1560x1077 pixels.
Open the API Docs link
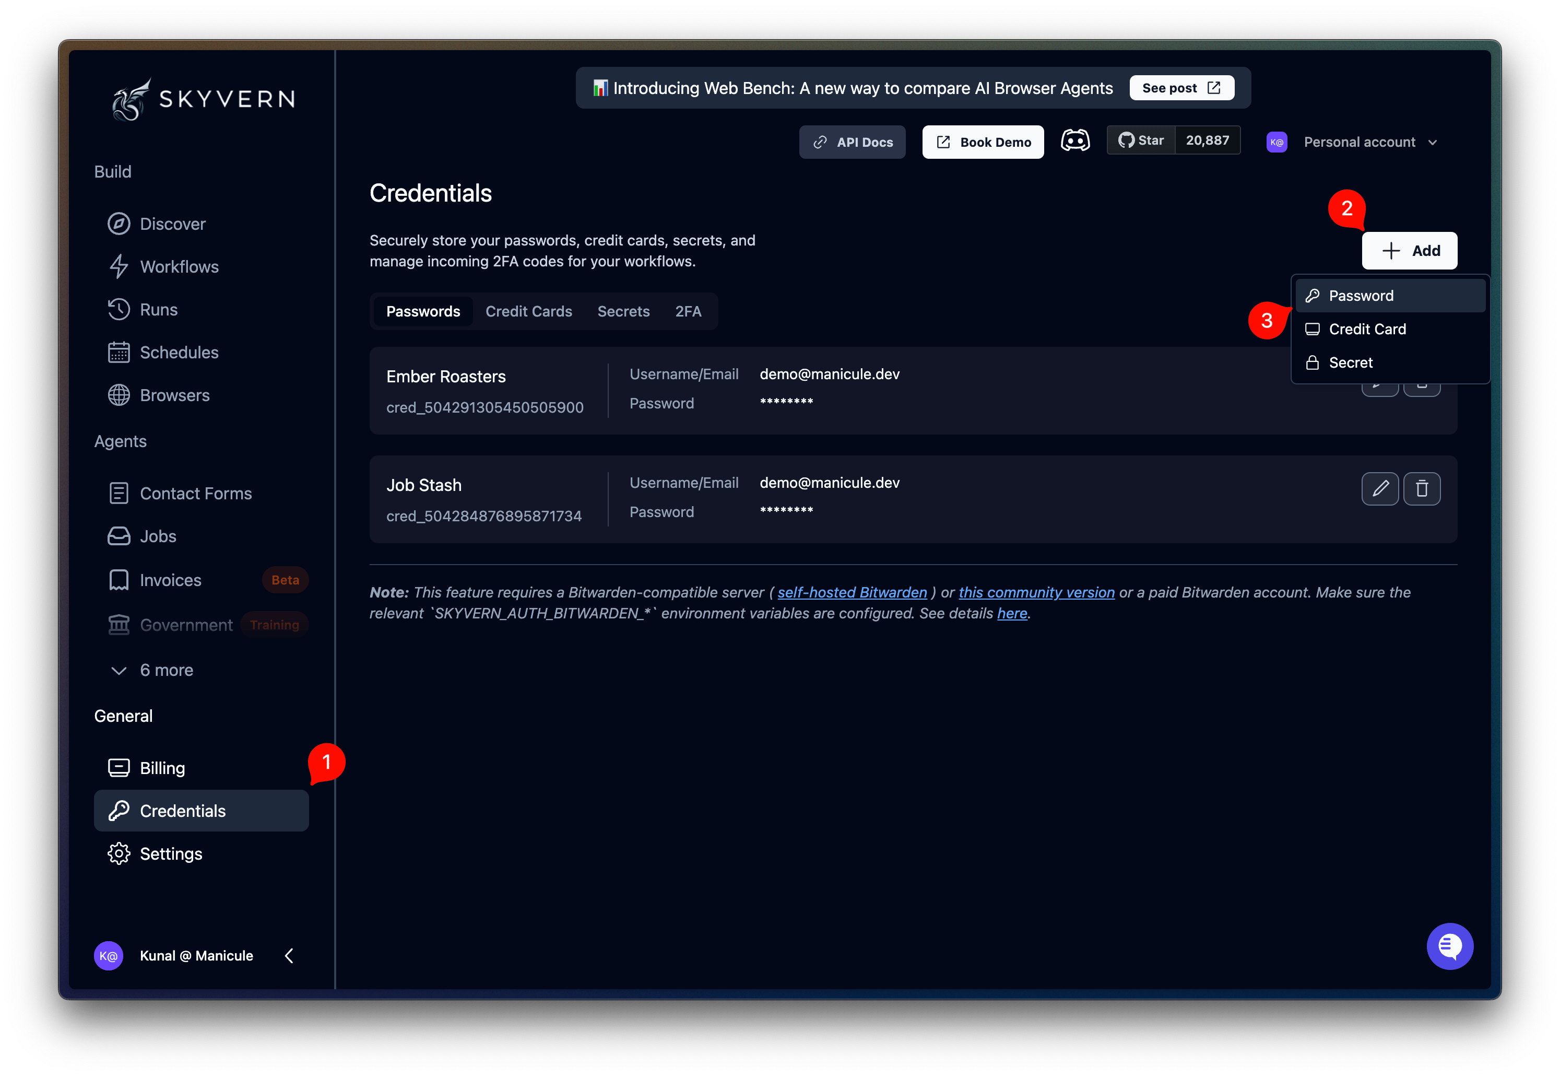[852, 142]
